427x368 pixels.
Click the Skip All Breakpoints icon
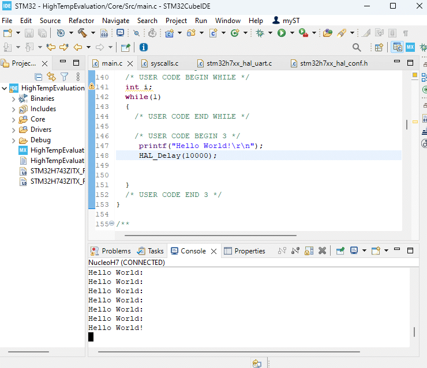pyautogui.click(x=136, y=33)
